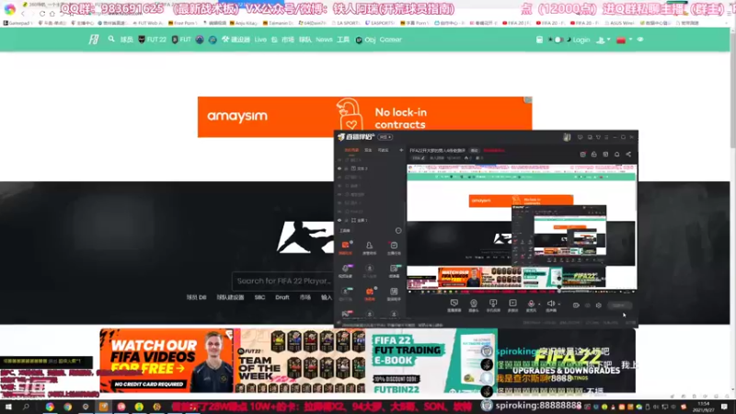736x414 pixels.
Task: Open the Obj menu item
Action: point(365,40)
